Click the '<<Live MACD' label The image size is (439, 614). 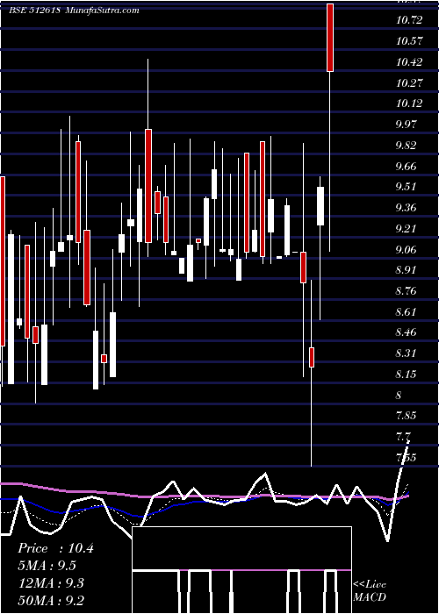click(370, 590)
